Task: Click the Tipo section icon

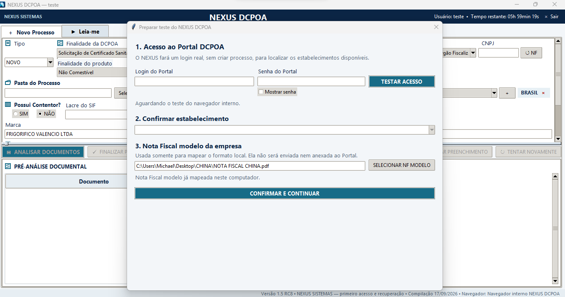Action: (x=8, y=43)
